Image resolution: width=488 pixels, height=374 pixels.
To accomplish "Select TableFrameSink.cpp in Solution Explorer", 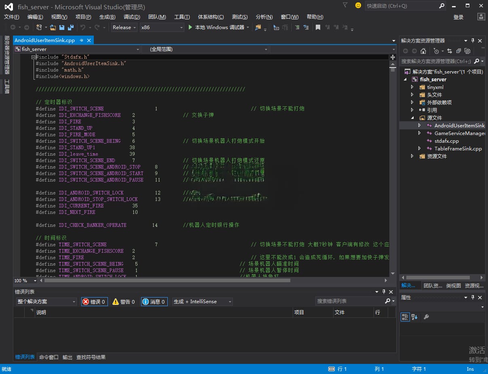I will click(458, 148).
